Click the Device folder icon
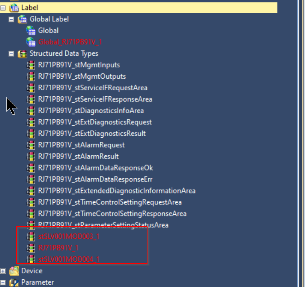Viewport: 305px width, 287px height. [x=14, y=271]
